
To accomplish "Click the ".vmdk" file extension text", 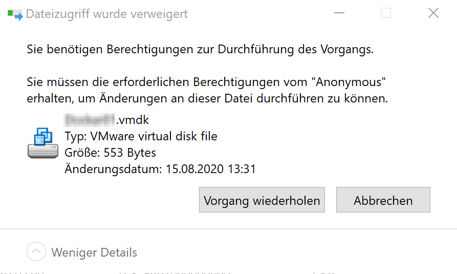I will [132, 120].
